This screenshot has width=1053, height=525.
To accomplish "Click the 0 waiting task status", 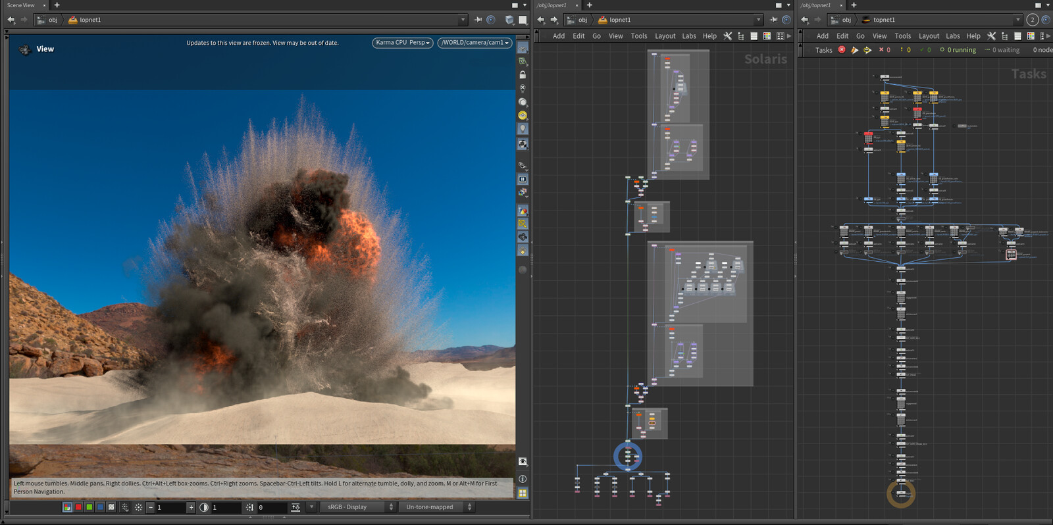I will tap(1002, 50).
